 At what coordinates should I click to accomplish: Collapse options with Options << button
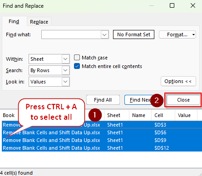178,81
